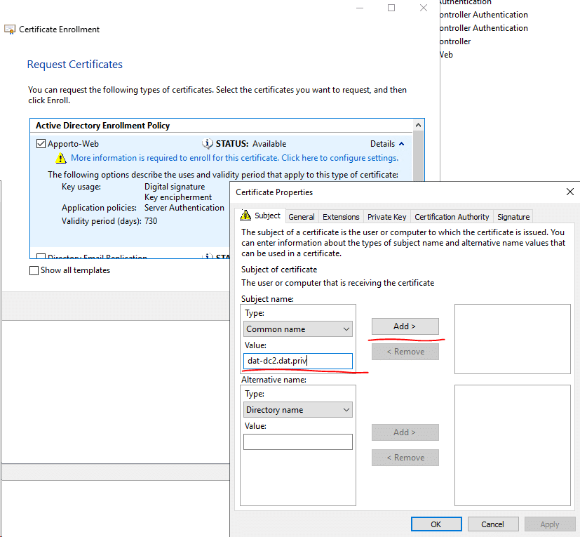Screen dimensions: 580x537
Task: Go to the Certification Authority tab
Action: [x=452, y=217]
